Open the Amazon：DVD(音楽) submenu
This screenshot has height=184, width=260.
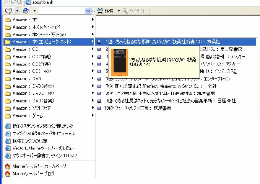[49, 100]
